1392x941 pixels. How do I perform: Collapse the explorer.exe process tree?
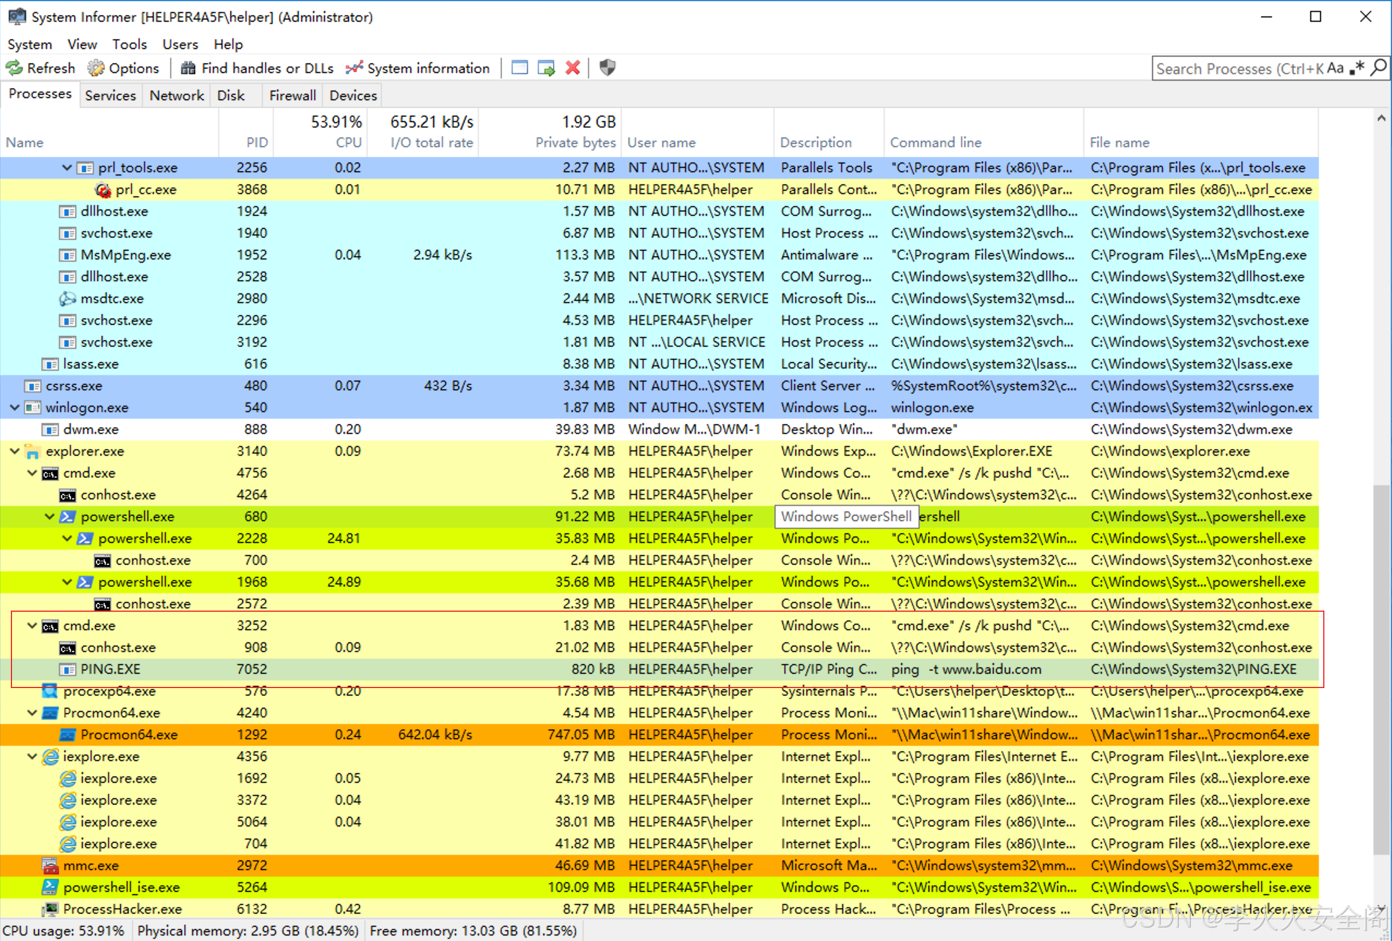pos(14,451)
